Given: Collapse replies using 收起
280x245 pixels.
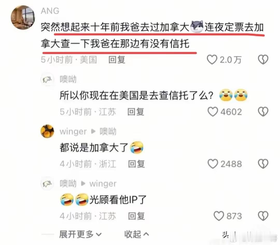Looking at the screenshot, I should click(136, 234).
